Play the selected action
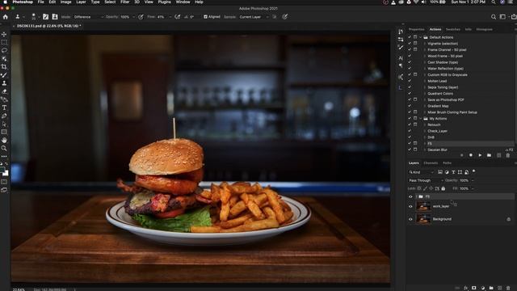This screenshot has height=291, width=517. [x=480, y=155]
